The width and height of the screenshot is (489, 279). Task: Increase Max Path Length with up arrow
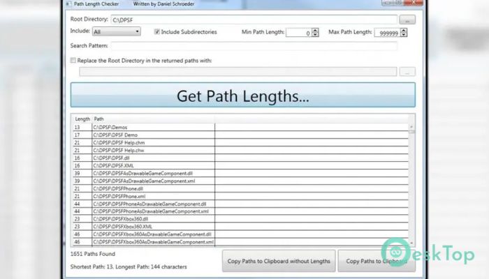pos(404,31)
